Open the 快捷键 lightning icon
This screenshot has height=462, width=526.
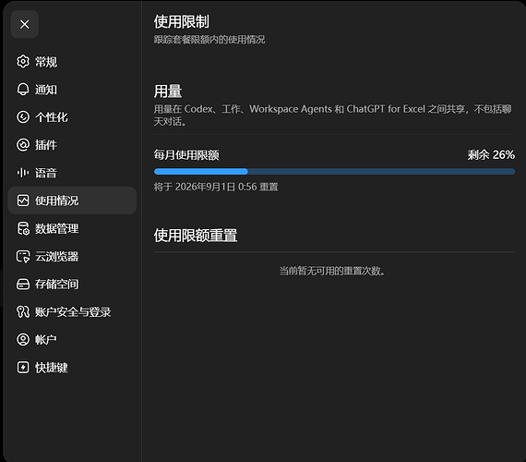coord(23,367)
